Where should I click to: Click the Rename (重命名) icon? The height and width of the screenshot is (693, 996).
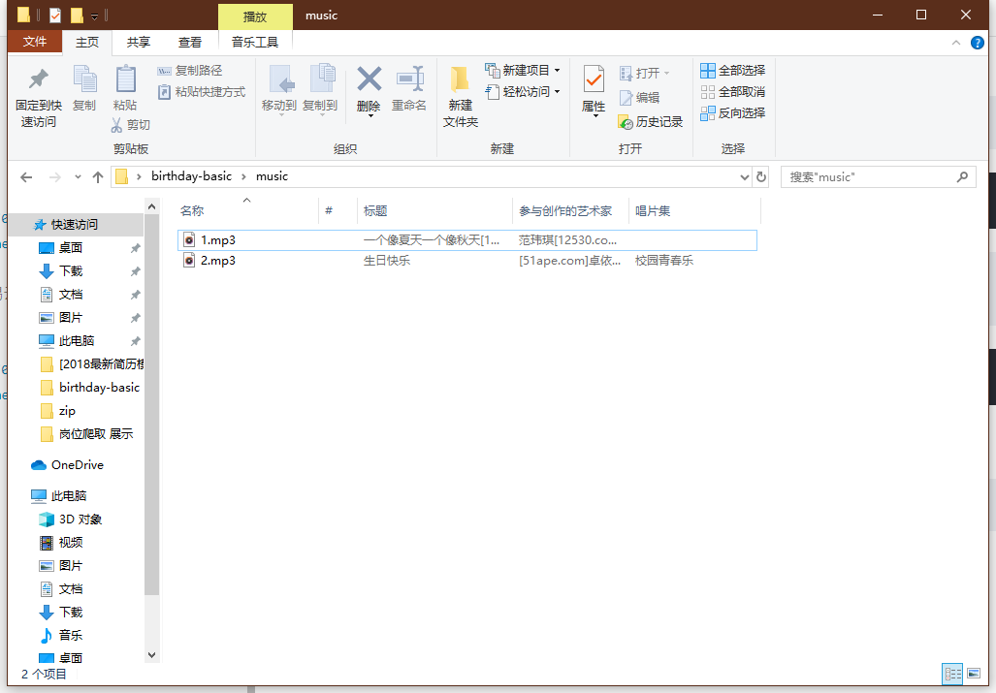pos(409,80)
